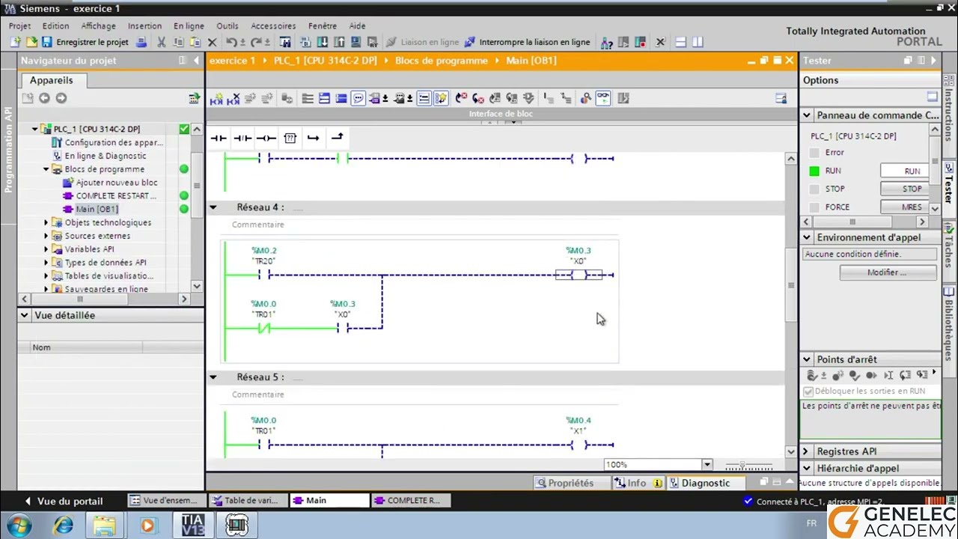Open the Projet menu
958x539 pixels.
point(20,25)
